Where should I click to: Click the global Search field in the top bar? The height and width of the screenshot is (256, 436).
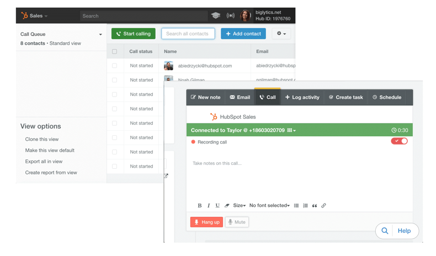pyautogui.click(x=143, y=16)
